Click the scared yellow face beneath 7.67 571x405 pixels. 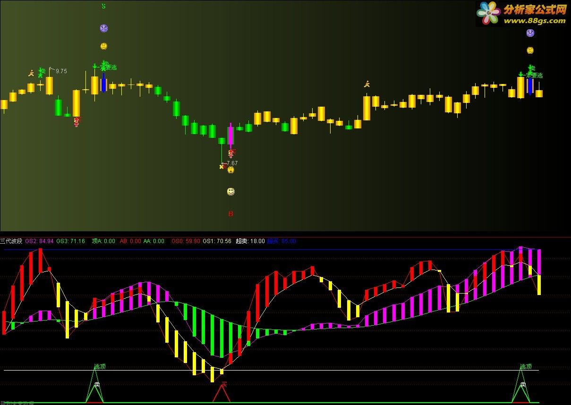[x=231, y=170]
